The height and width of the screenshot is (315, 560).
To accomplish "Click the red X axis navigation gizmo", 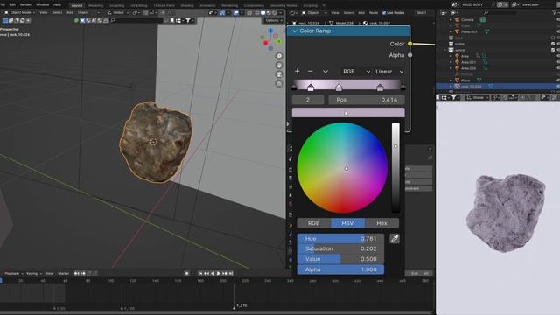I will 266,43.
